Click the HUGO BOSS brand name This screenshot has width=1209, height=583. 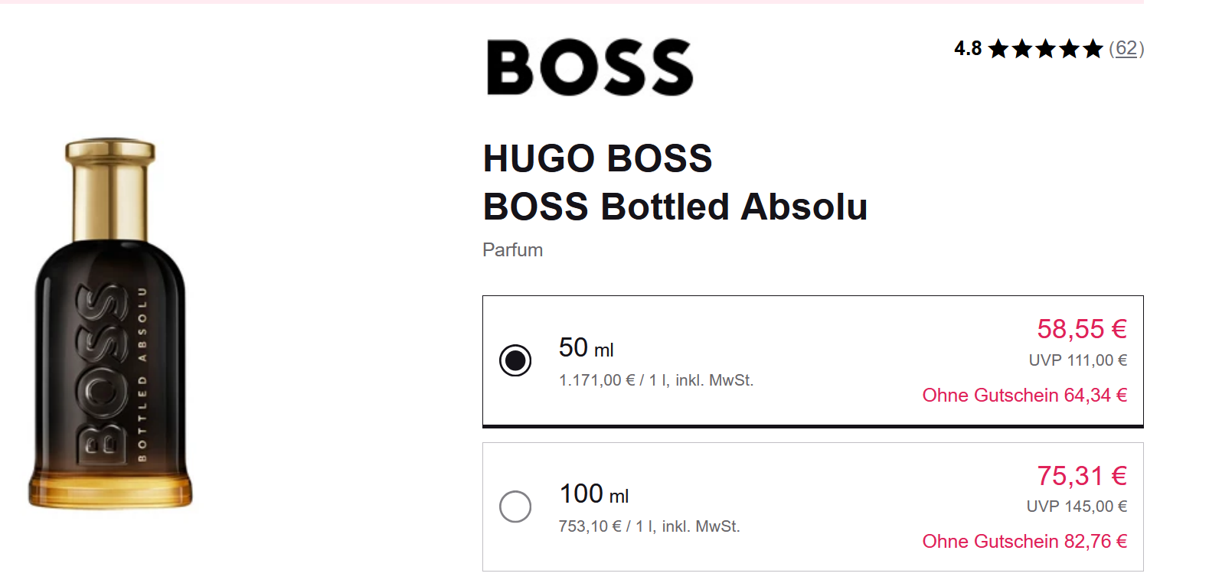click(597, 158)
